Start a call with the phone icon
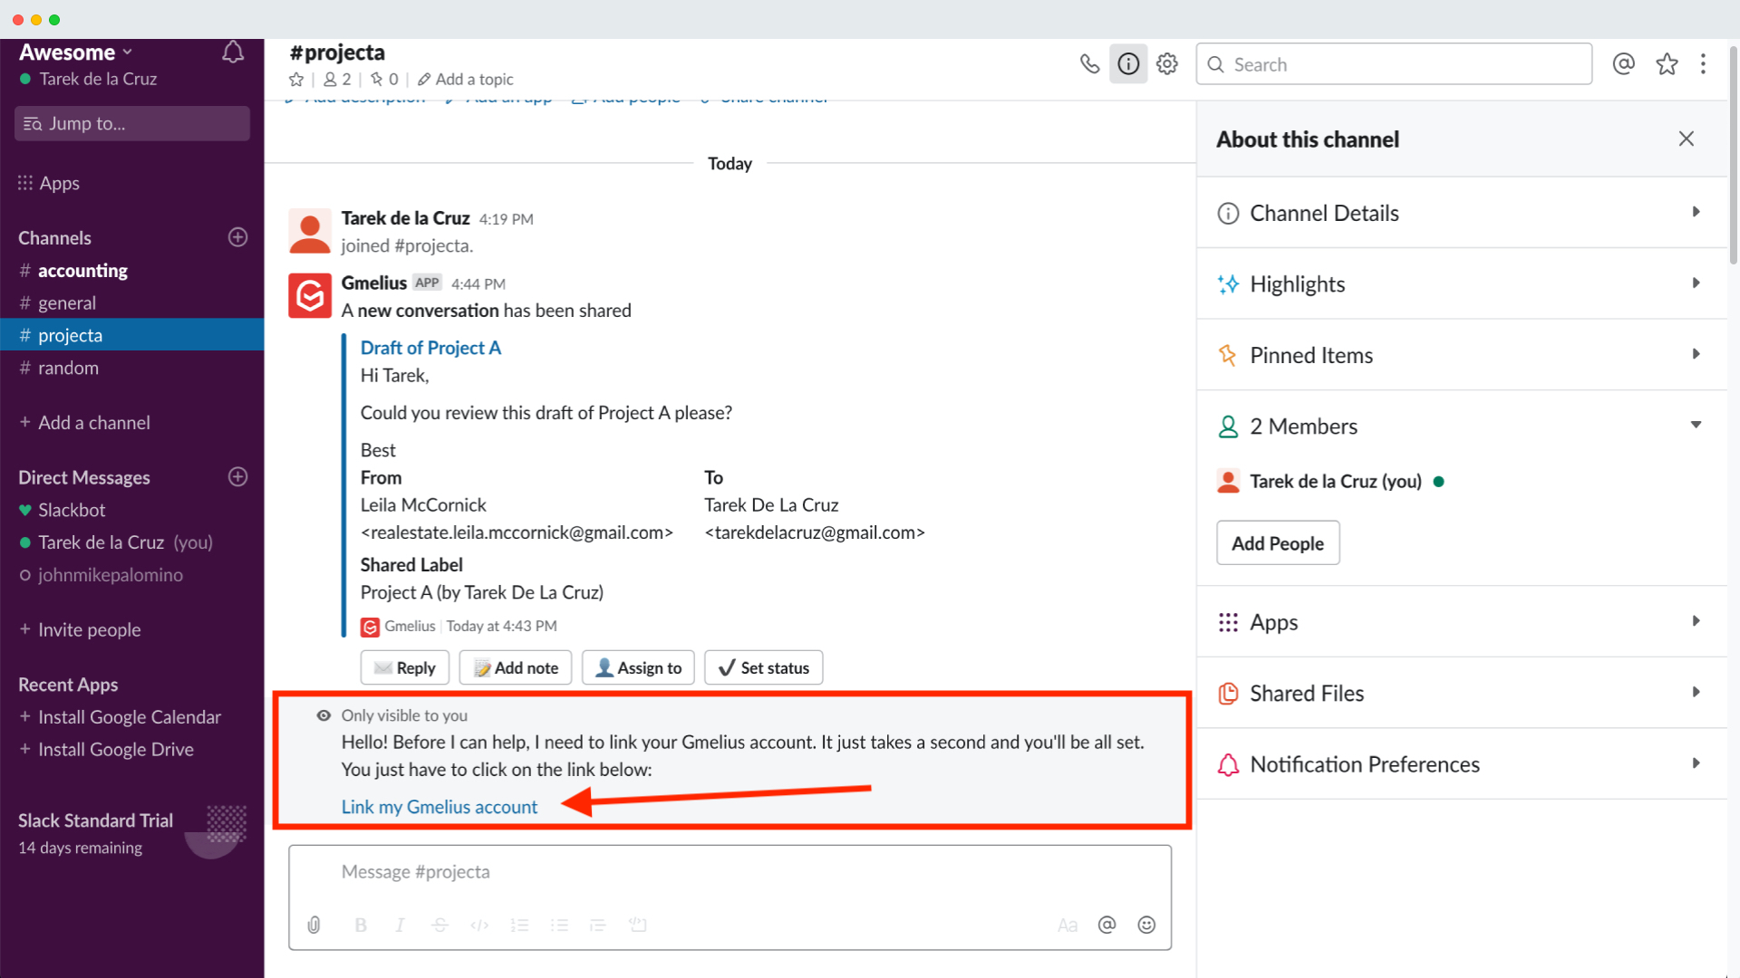The height and width of the screenshot is (978, 1740). 1089,63
